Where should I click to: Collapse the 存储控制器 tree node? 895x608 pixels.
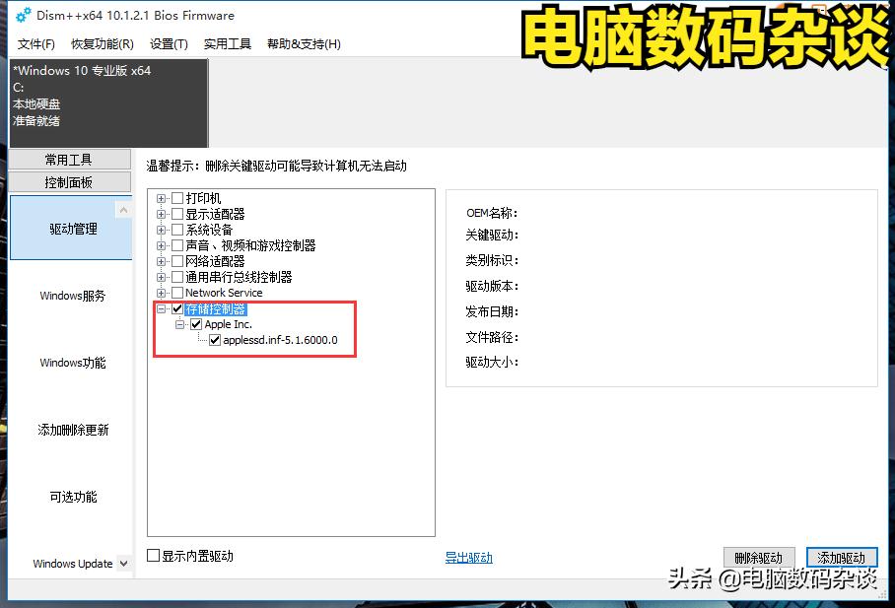coord(161,307)
